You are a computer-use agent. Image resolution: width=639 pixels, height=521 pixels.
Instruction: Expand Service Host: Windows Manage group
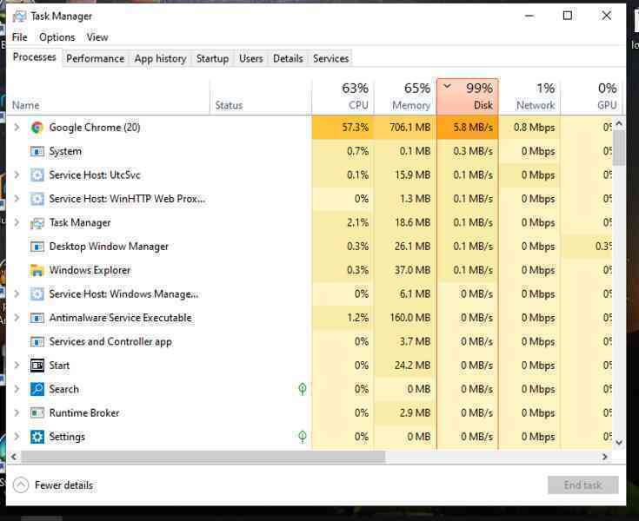17,293
